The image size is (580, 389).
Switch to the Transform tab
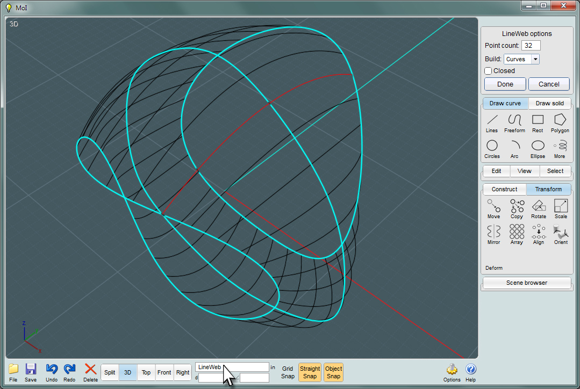pos(548,189)
